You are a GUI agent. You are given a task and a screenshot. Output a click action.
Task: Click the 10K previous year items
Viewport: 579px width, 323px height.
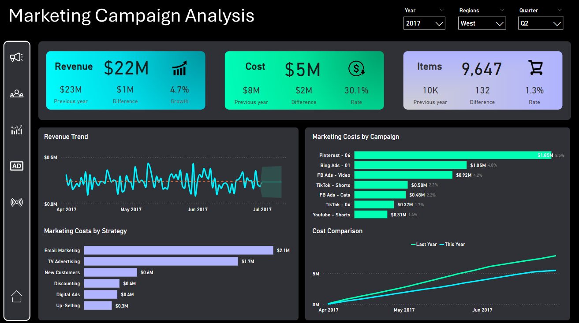[430, 90]
